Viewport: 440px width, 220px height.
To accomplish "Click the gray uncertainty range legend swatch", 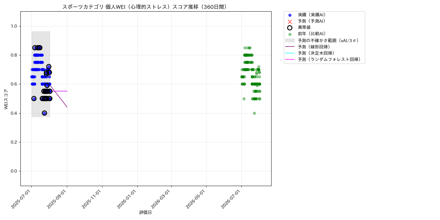I will (290, 41).
